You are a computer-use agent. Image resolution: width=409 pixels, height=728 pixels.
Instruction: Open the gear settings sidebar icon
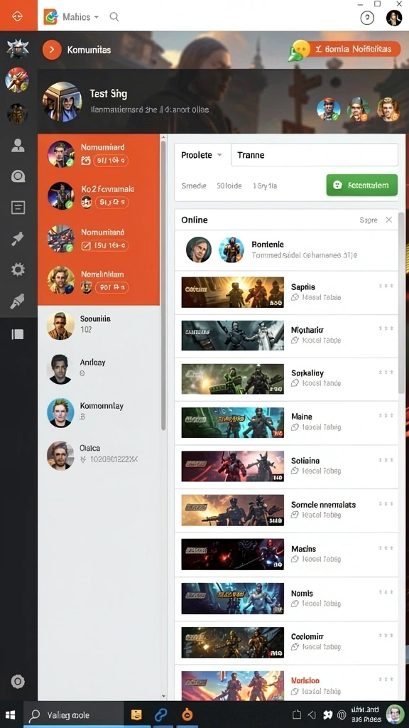[x=18, y=269]
